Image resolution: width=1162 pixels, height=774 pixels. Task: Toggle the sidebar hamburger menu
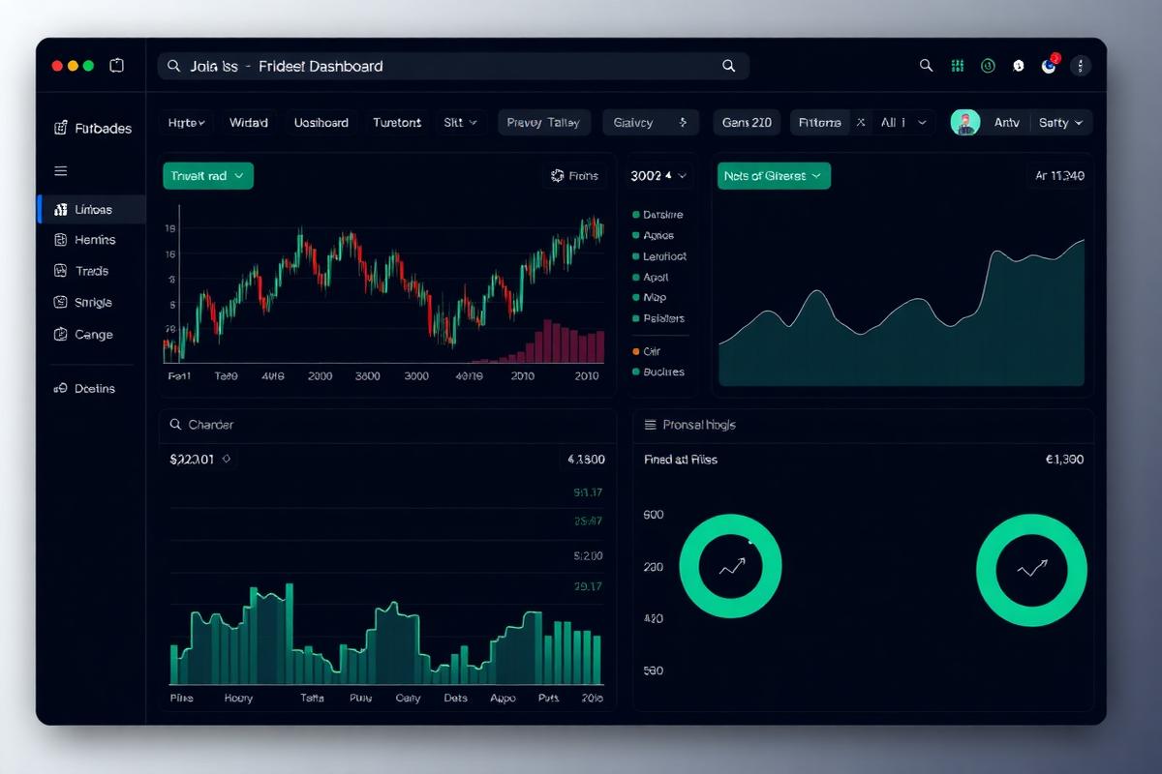tap(60, 171)
